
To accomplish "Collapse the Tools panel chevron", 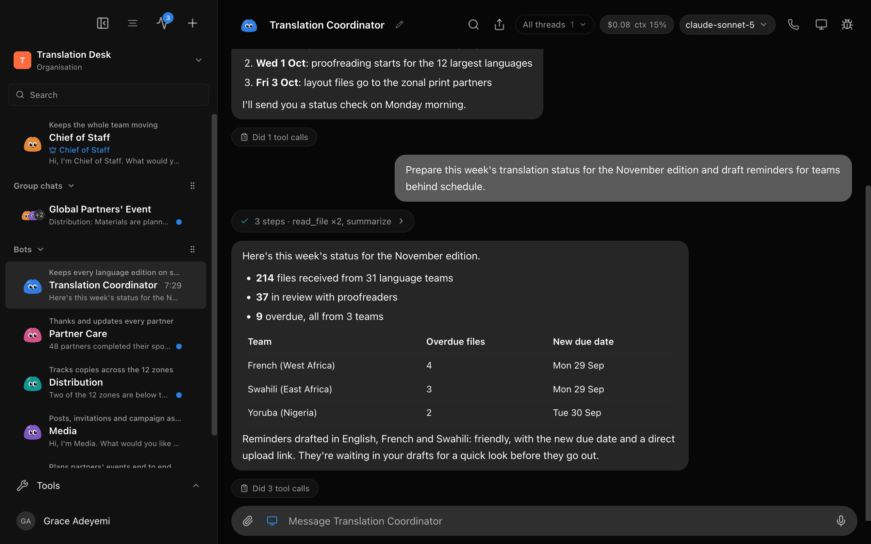I will pyautogui.click(x=196, y=486).
